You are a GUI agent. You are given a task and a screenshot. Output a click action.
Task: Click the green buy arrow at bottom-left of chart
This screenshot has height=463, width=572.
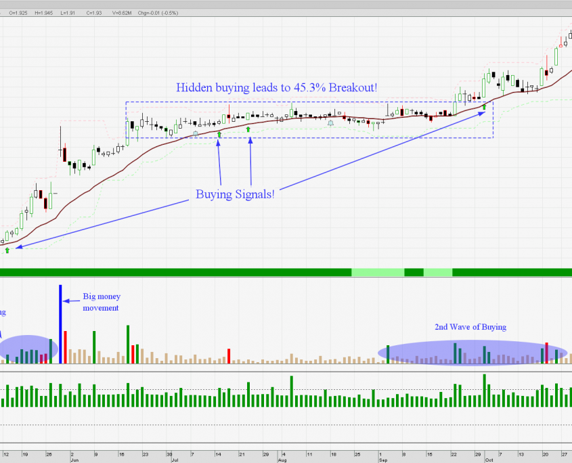click(7, 250)
